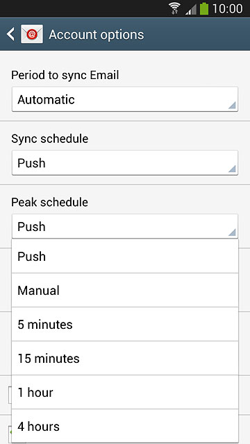Tap the Wi-Fi status icon
This screenshot has height=444, width=250.
coord(175,8)
